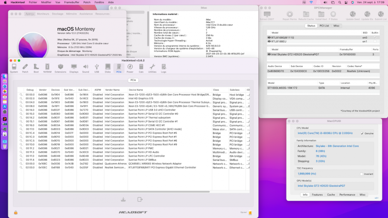Toggle Builtin checkbox for RTL8168G/8111G
The image size is (388, 218).
click(375, 38)
